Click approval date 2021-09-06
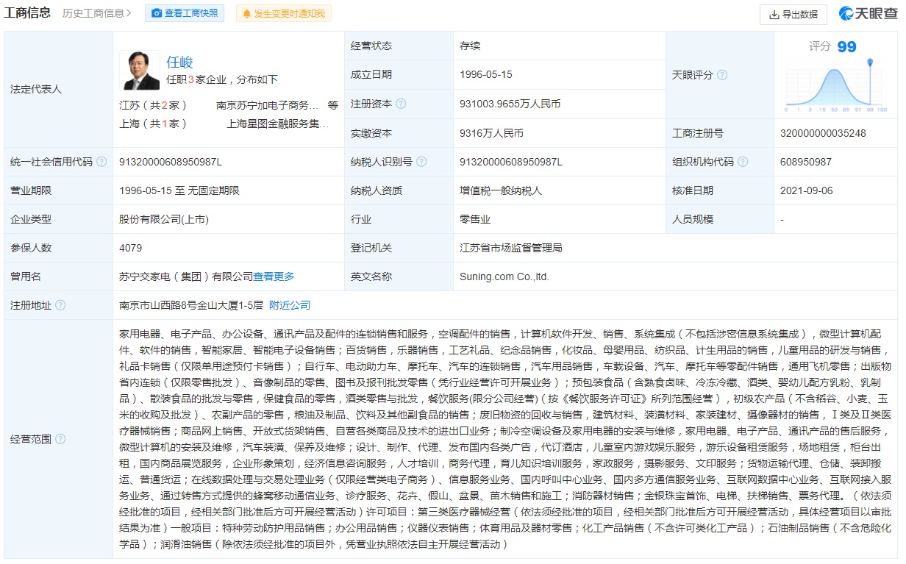 [x=807, y=190]
